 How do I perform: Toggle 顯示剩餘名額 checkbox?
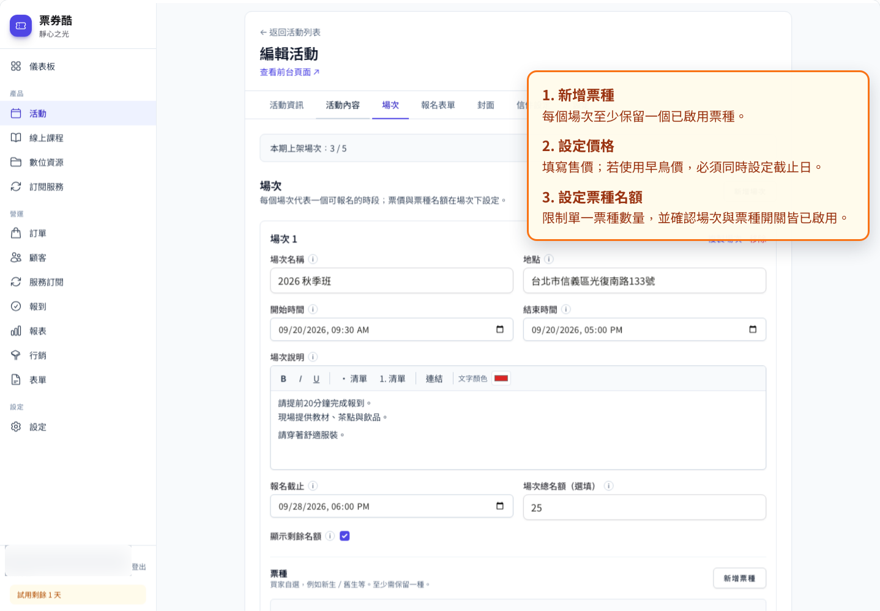tap(345, 536)
